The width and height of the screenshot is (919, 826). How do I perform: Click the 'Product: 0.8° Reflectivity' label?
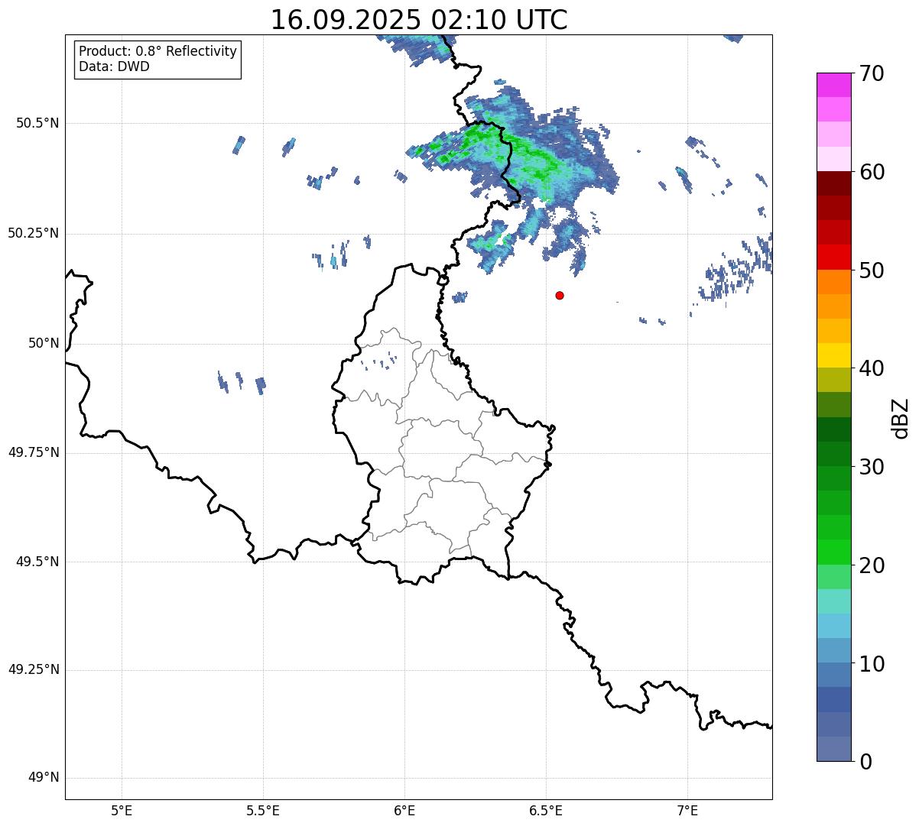point(158,51)
